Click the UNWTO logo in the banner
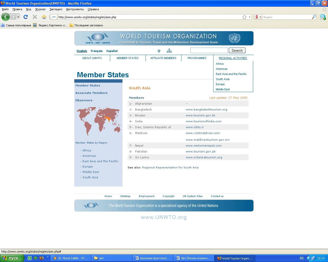Screen dimensions: 328x262 pyautogui.click(x=98, y=38)
